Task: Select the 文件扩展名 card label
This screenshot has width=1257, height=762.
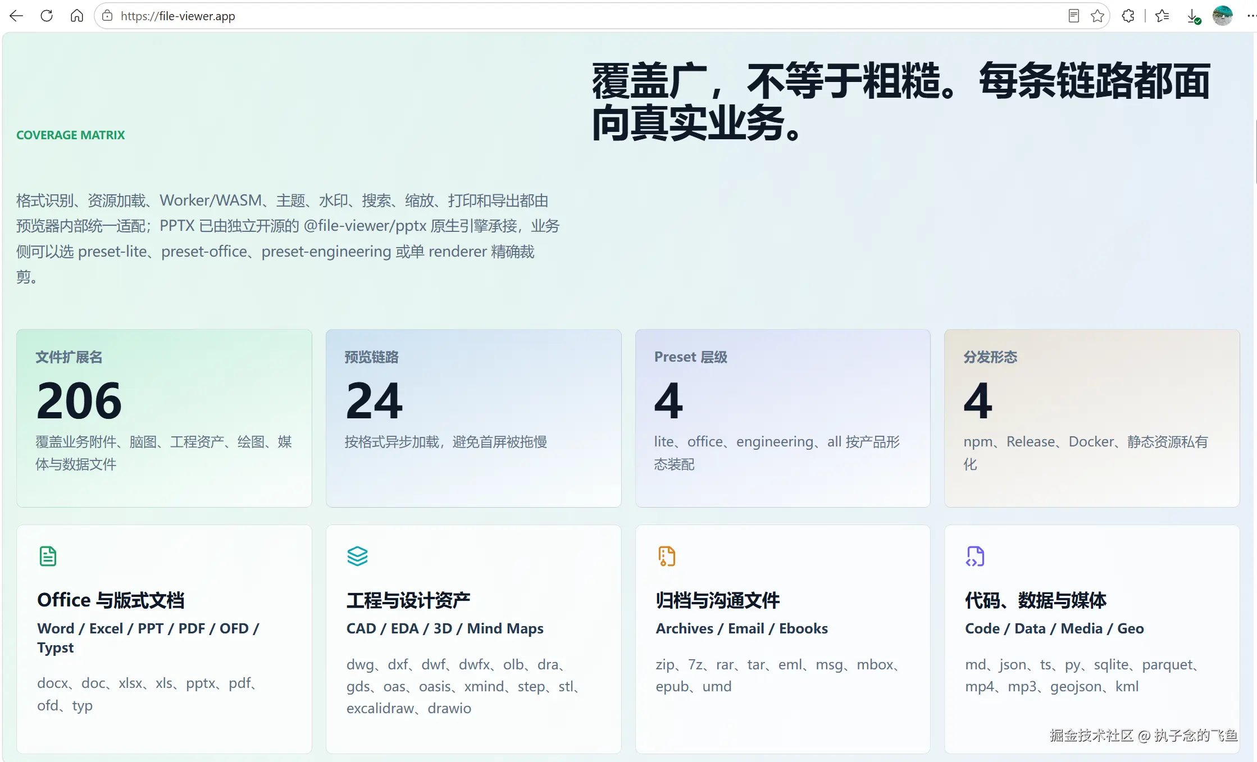Action: 69,357
